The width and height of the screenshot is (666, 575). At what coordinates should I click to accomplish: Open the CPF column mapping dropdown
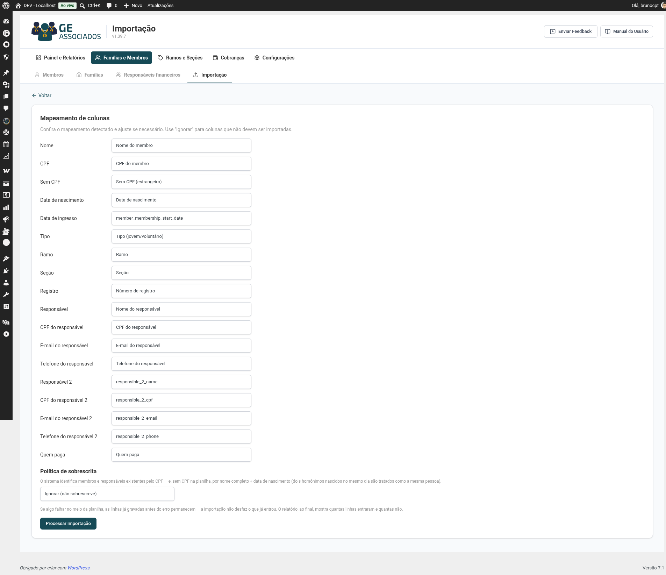181,164
